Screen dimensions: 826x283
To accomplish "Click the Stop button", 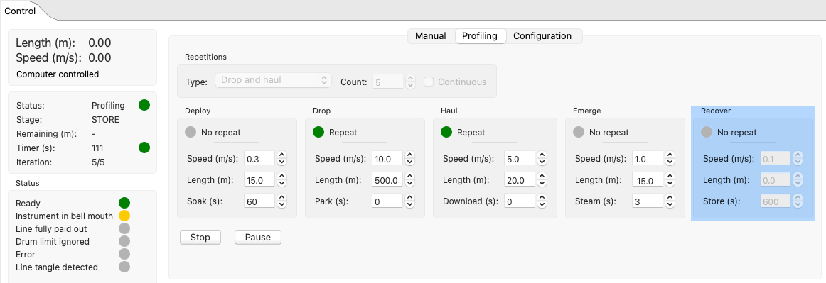I will click(200, 237).
